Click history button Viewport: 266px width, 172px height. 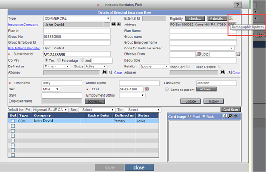point(213,101)
